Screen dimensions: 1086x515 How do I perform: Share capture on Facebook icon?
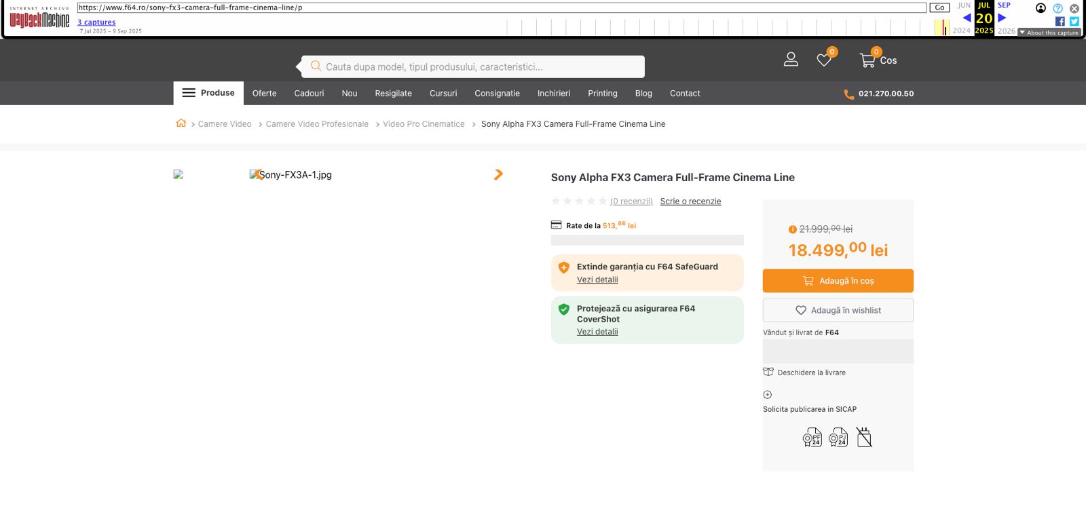point(1060,22)
